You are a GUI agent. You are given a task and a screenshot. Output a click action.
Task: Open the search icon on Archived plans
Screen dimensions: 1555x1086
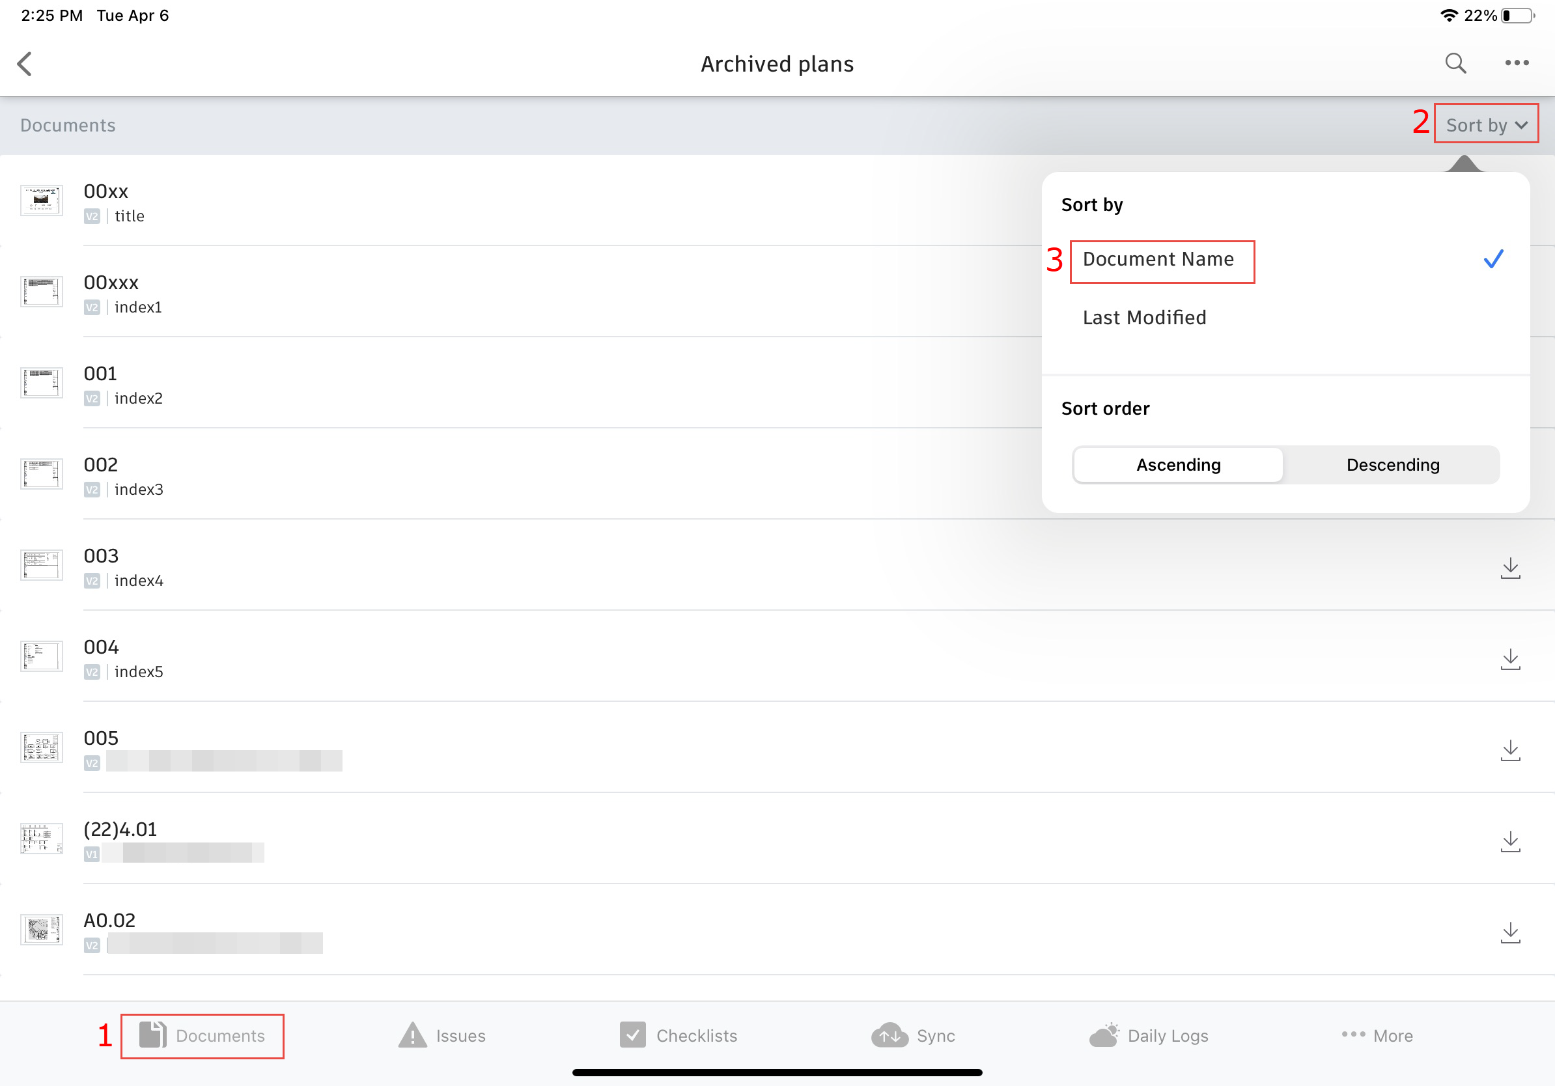pos(1455,63)
